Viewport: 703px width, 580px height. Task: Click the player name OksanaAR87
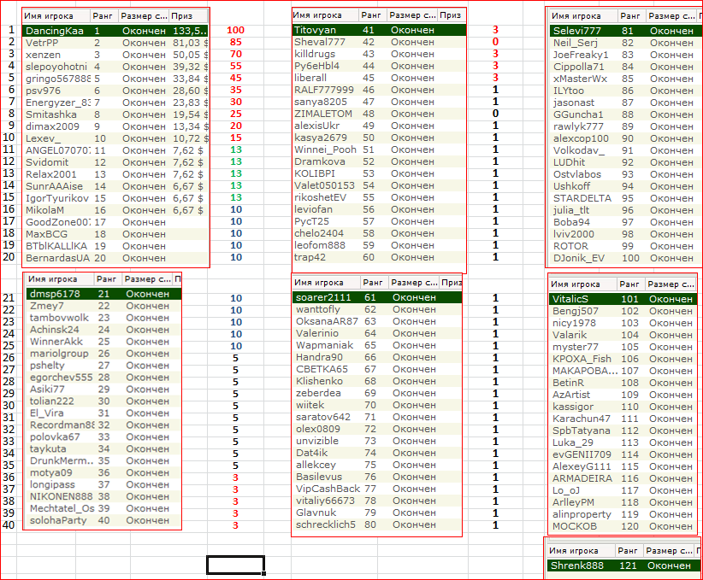pyautogui.click(x=327, y=321)
